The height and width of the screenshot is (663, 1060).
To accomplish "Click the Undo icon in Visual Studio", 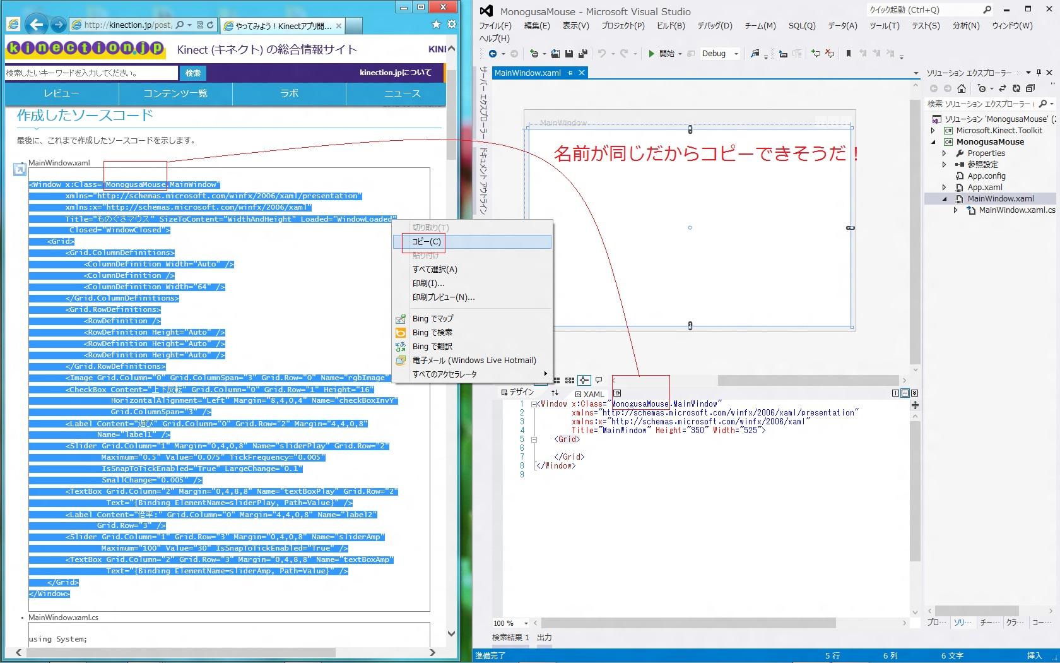I will click(602, 54).
